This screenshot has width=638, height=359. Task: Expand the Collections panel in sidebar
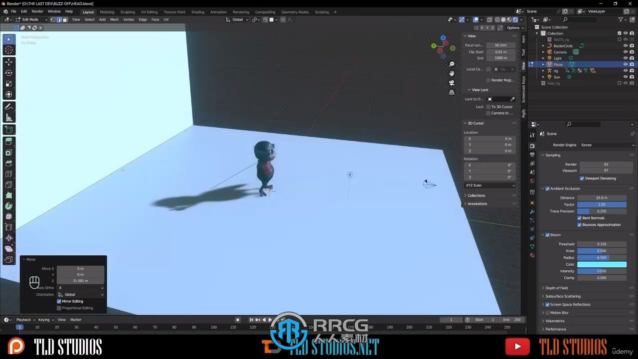point(476,195)
